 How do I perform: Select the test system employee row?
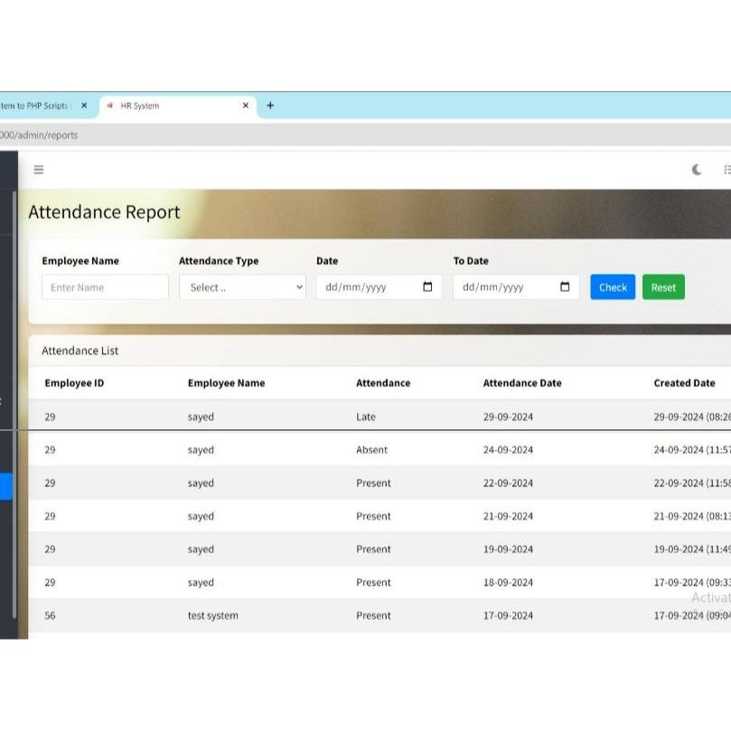[x=213, y=615]
